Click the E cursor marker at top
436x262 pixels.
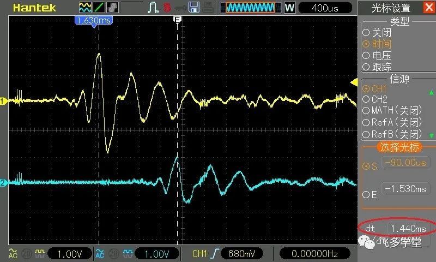tap(178, 19)
